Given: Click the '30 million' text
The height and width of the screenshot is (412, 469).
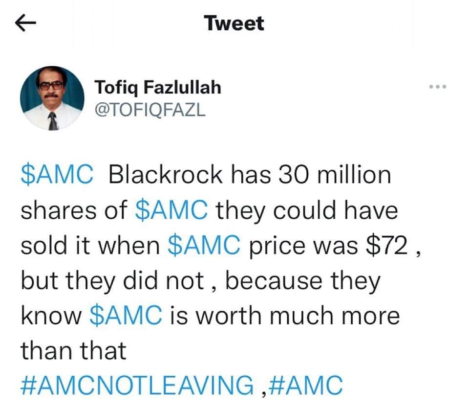Looking at the screenshot, I should click(335, 175).
